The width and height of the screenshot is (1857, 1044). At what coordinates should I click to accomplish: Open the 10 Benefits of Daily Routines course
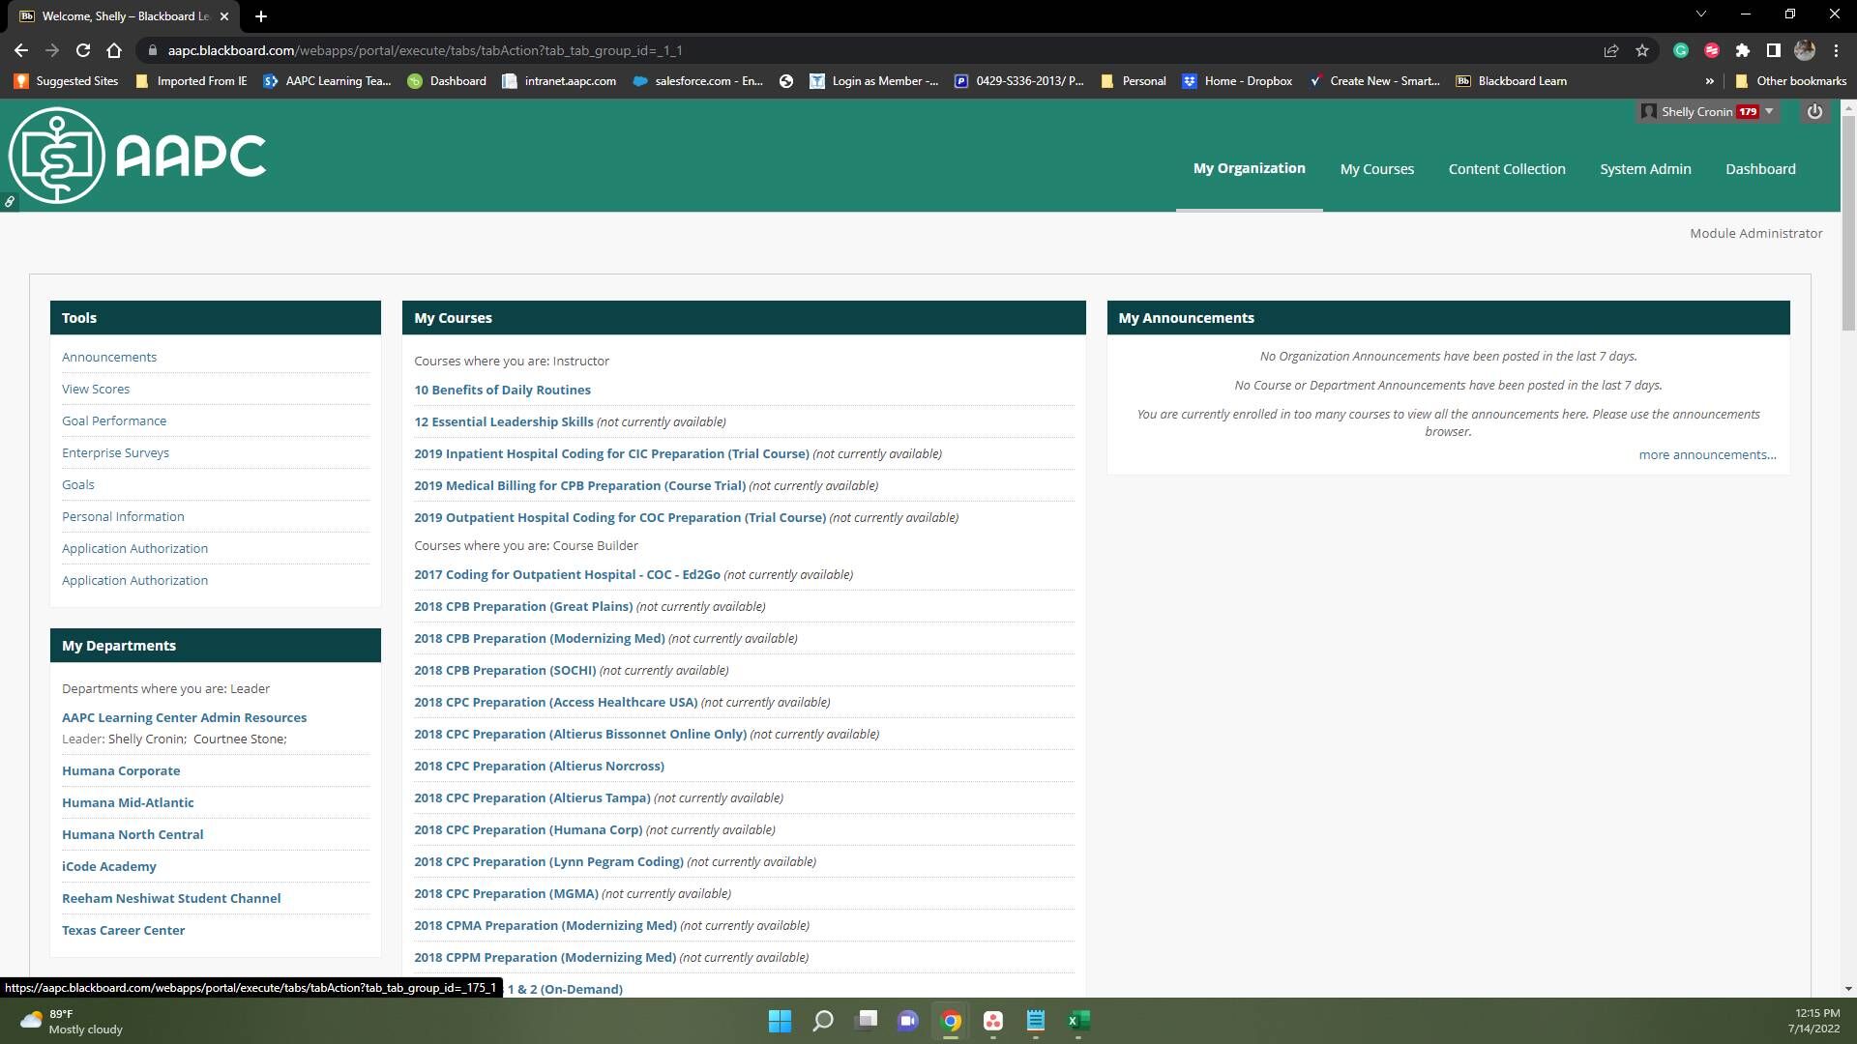(502, 390)
